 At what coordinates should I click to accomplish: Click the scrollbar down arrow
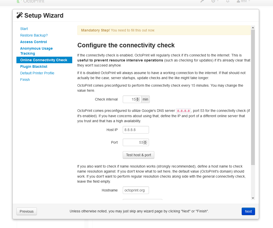(253, 198)
